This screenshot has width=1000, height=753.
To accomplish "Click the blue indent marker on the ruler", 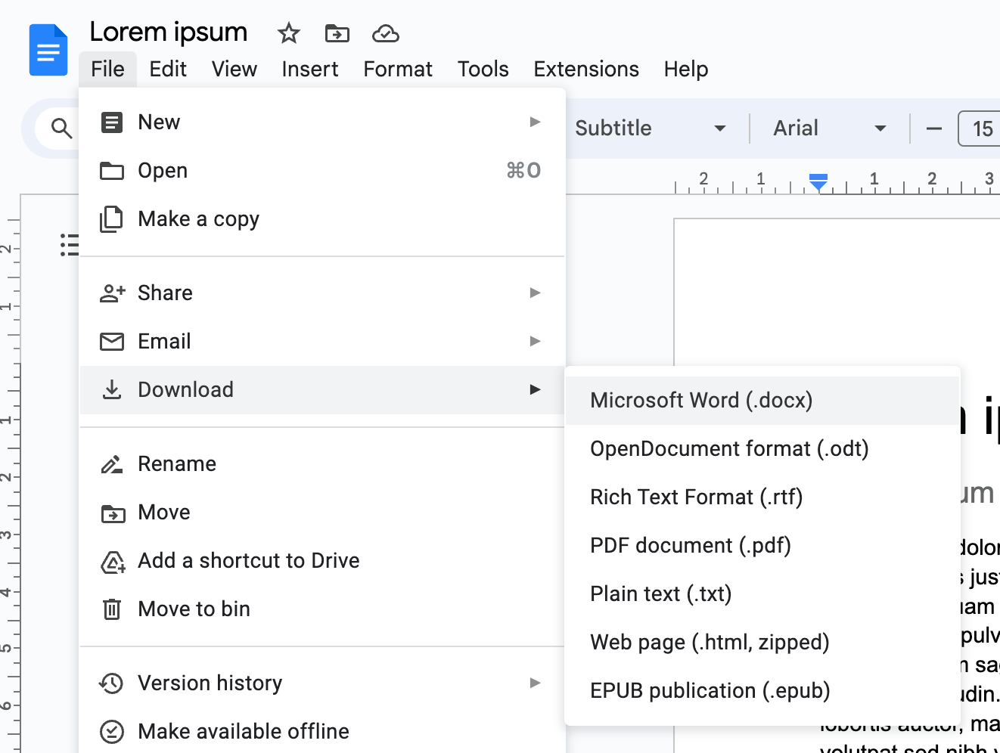I will click(818, 181).
